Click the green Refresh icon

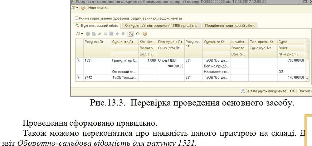pos(138,34)
